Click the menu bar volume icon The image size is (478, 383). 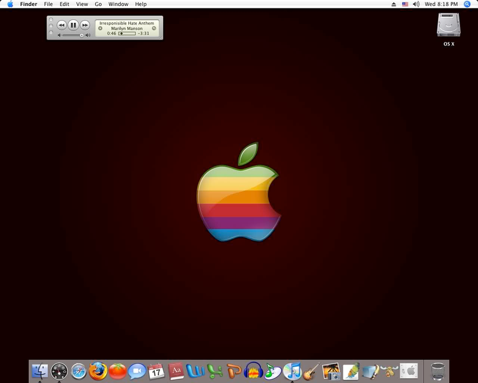point(416,4)
